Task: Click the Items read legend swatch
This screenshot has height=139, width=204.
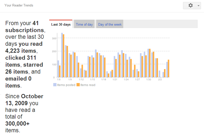Action: pos(78,85)
